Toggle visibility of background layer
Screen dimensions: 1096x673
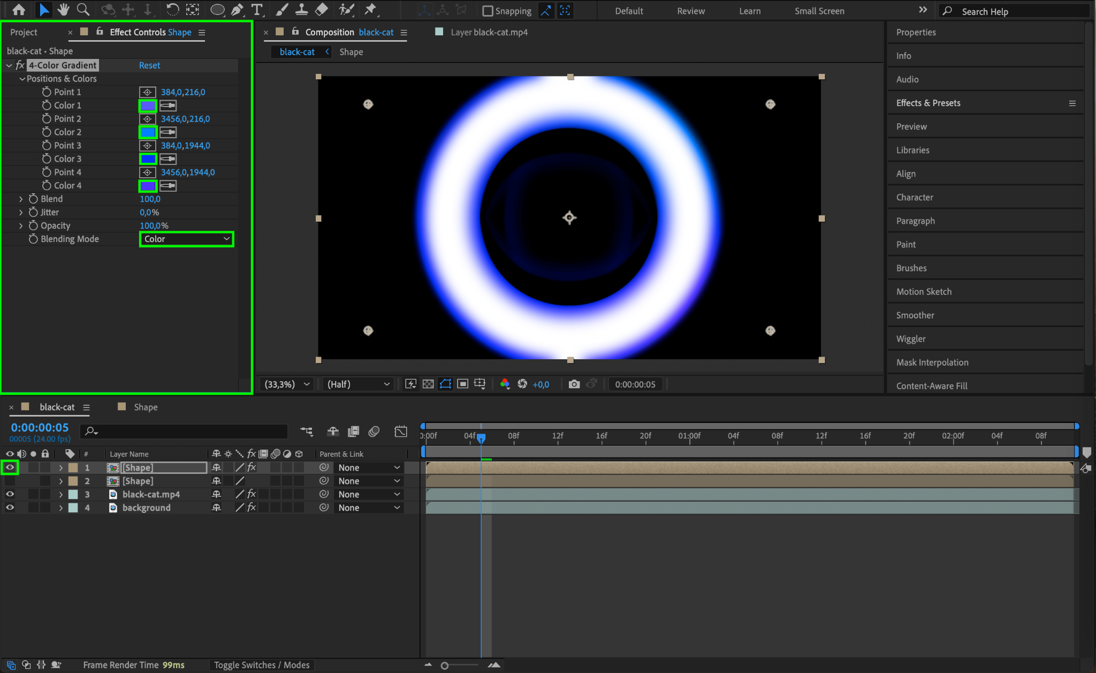[x=10, y=508]
